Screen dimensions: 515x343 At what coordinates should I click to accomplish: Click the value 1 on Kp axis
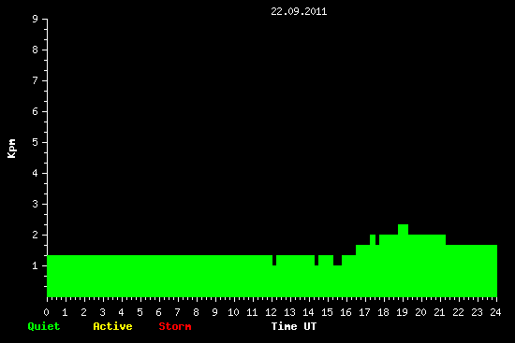tap(36, 265)
